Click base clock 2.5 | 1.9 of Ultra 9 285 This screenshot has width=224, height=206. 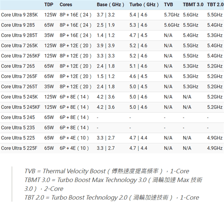[106, 25]
